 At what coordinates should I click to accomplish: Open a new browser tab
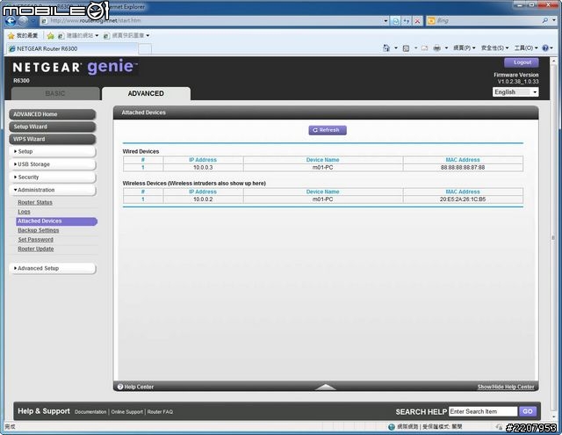click(145, 48)
